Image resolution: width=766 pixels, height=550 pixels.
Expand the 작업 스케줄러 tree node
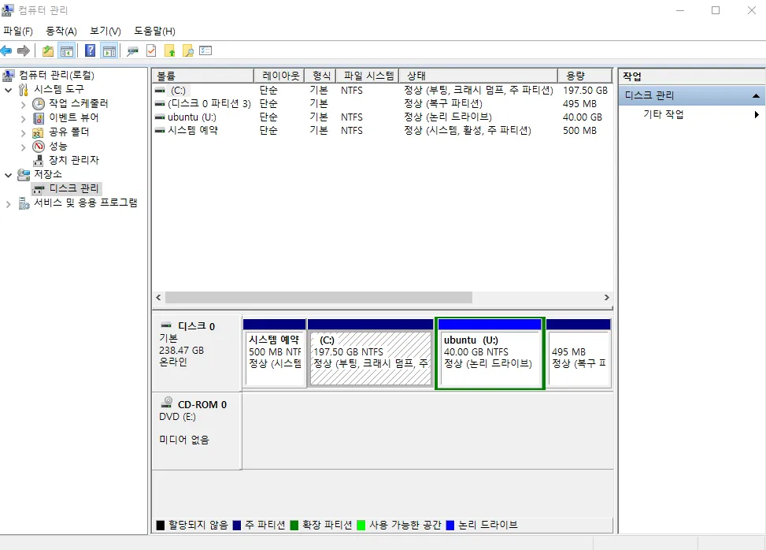click(24, 104)
